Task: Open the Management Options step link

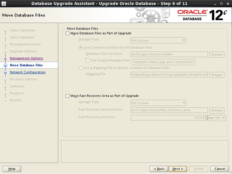Action: pos(26,58)
